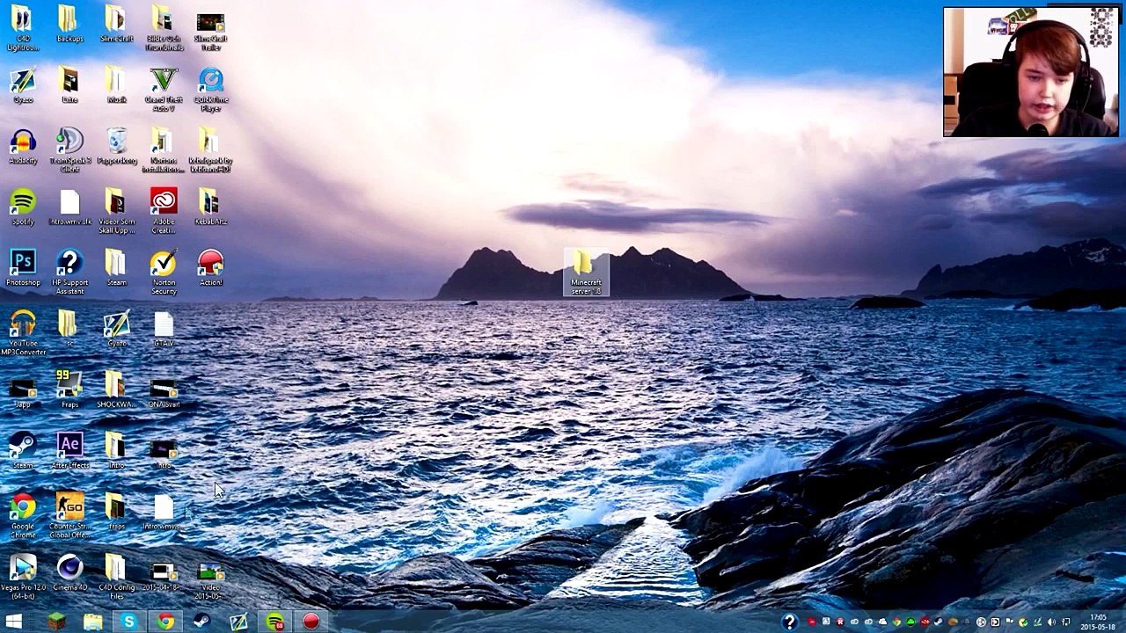Viewport: 1126px width, 633px height.
Task: Select the Kebabpack by kebbaneHD folder
Action: (x=210, y=150)
